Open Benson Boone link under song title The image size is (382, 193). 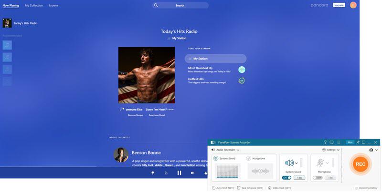136,115
